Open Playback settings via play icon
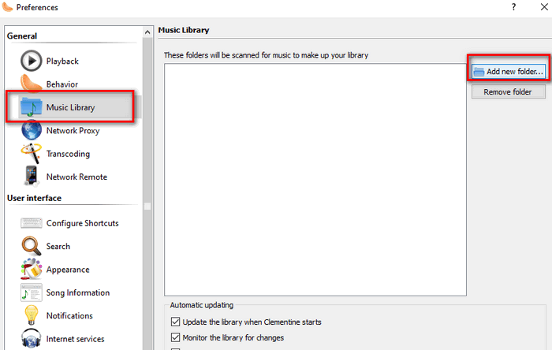The height and width of the screenshot is (350, 552). click(31, 61)
